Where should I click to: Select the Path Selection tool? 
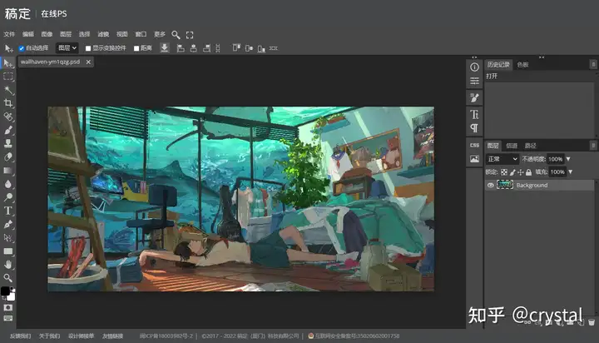click(8, 238)
